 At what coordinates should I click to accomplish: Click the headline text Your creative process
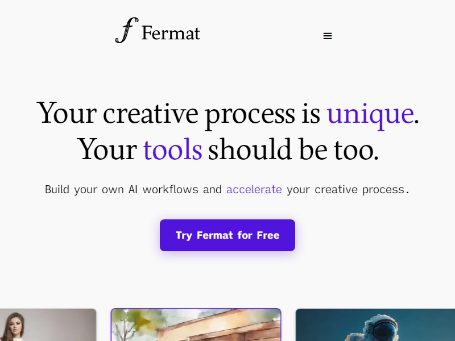pos(166,114)
